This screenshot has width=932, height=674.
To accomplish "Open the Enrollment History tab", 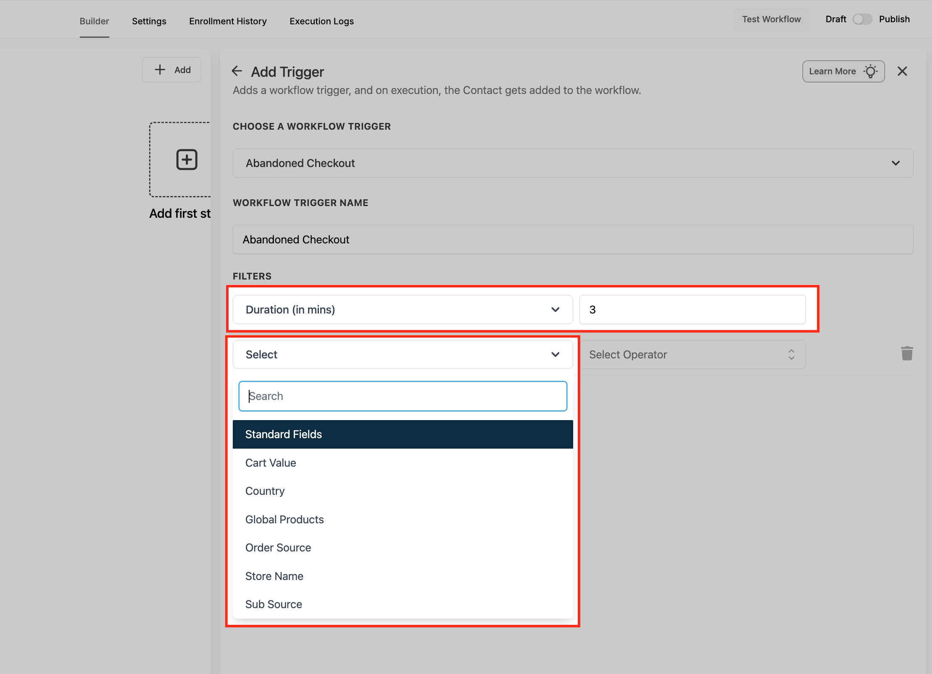I will pyautogui.click(x=228, y=21).
